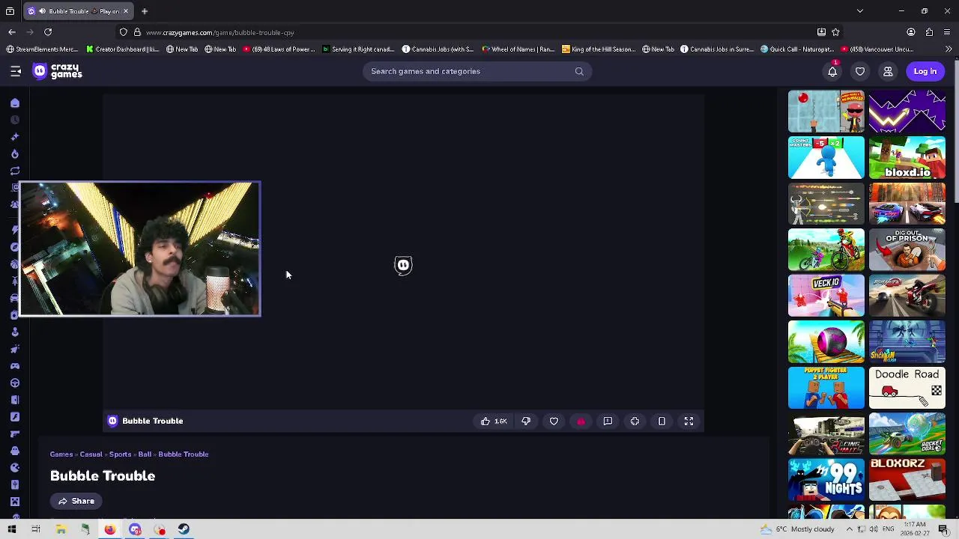Click the gamepad controls icon in the game bar
This screenshot has height=539, width=959.
point(635,421)
